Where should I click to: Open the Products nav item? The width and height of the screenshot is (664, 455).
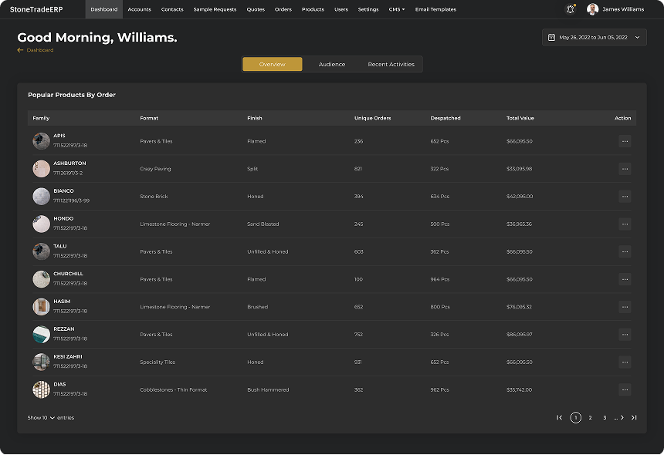pos(313,9)
